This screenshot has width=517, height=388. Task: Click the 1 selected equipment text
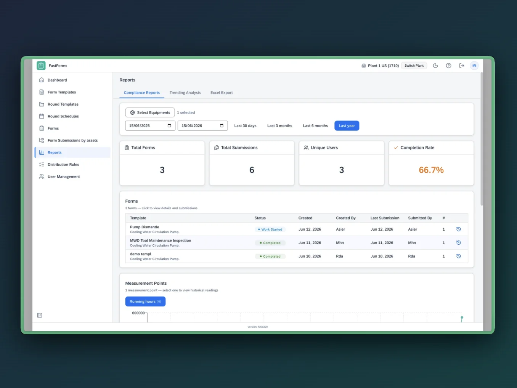[x=186, y=112]
